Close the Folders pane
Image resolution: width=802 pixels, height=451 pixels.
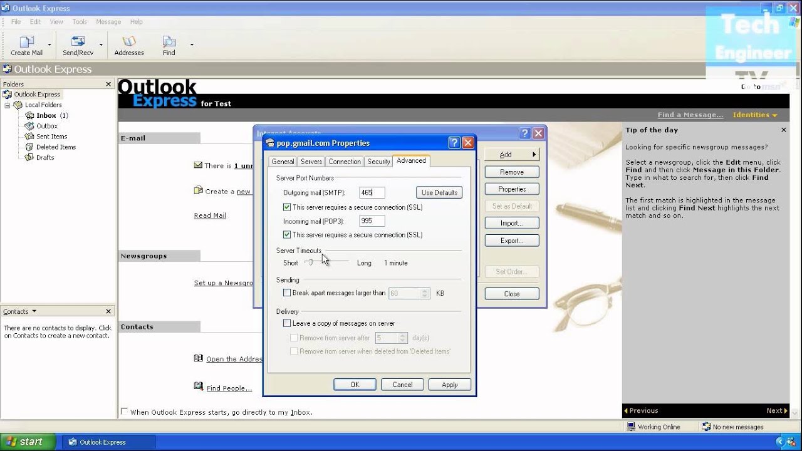point(108,84)
